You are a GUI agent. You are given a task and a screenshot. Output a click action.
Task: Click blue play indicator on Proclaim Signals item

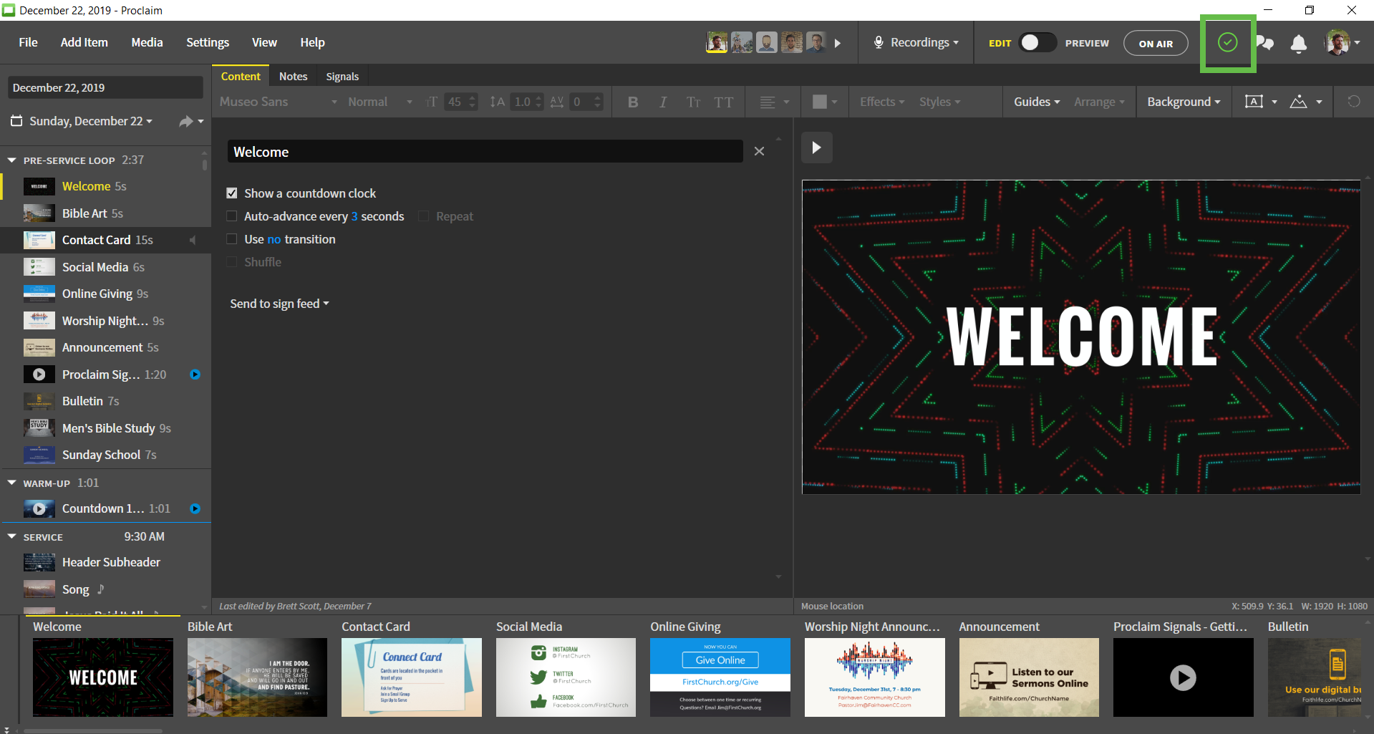(195, 375)
